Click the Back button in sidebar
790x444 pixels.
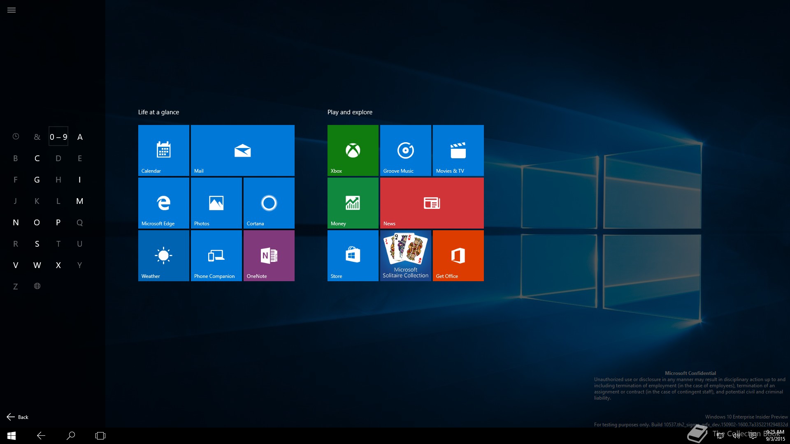point(18,417)
